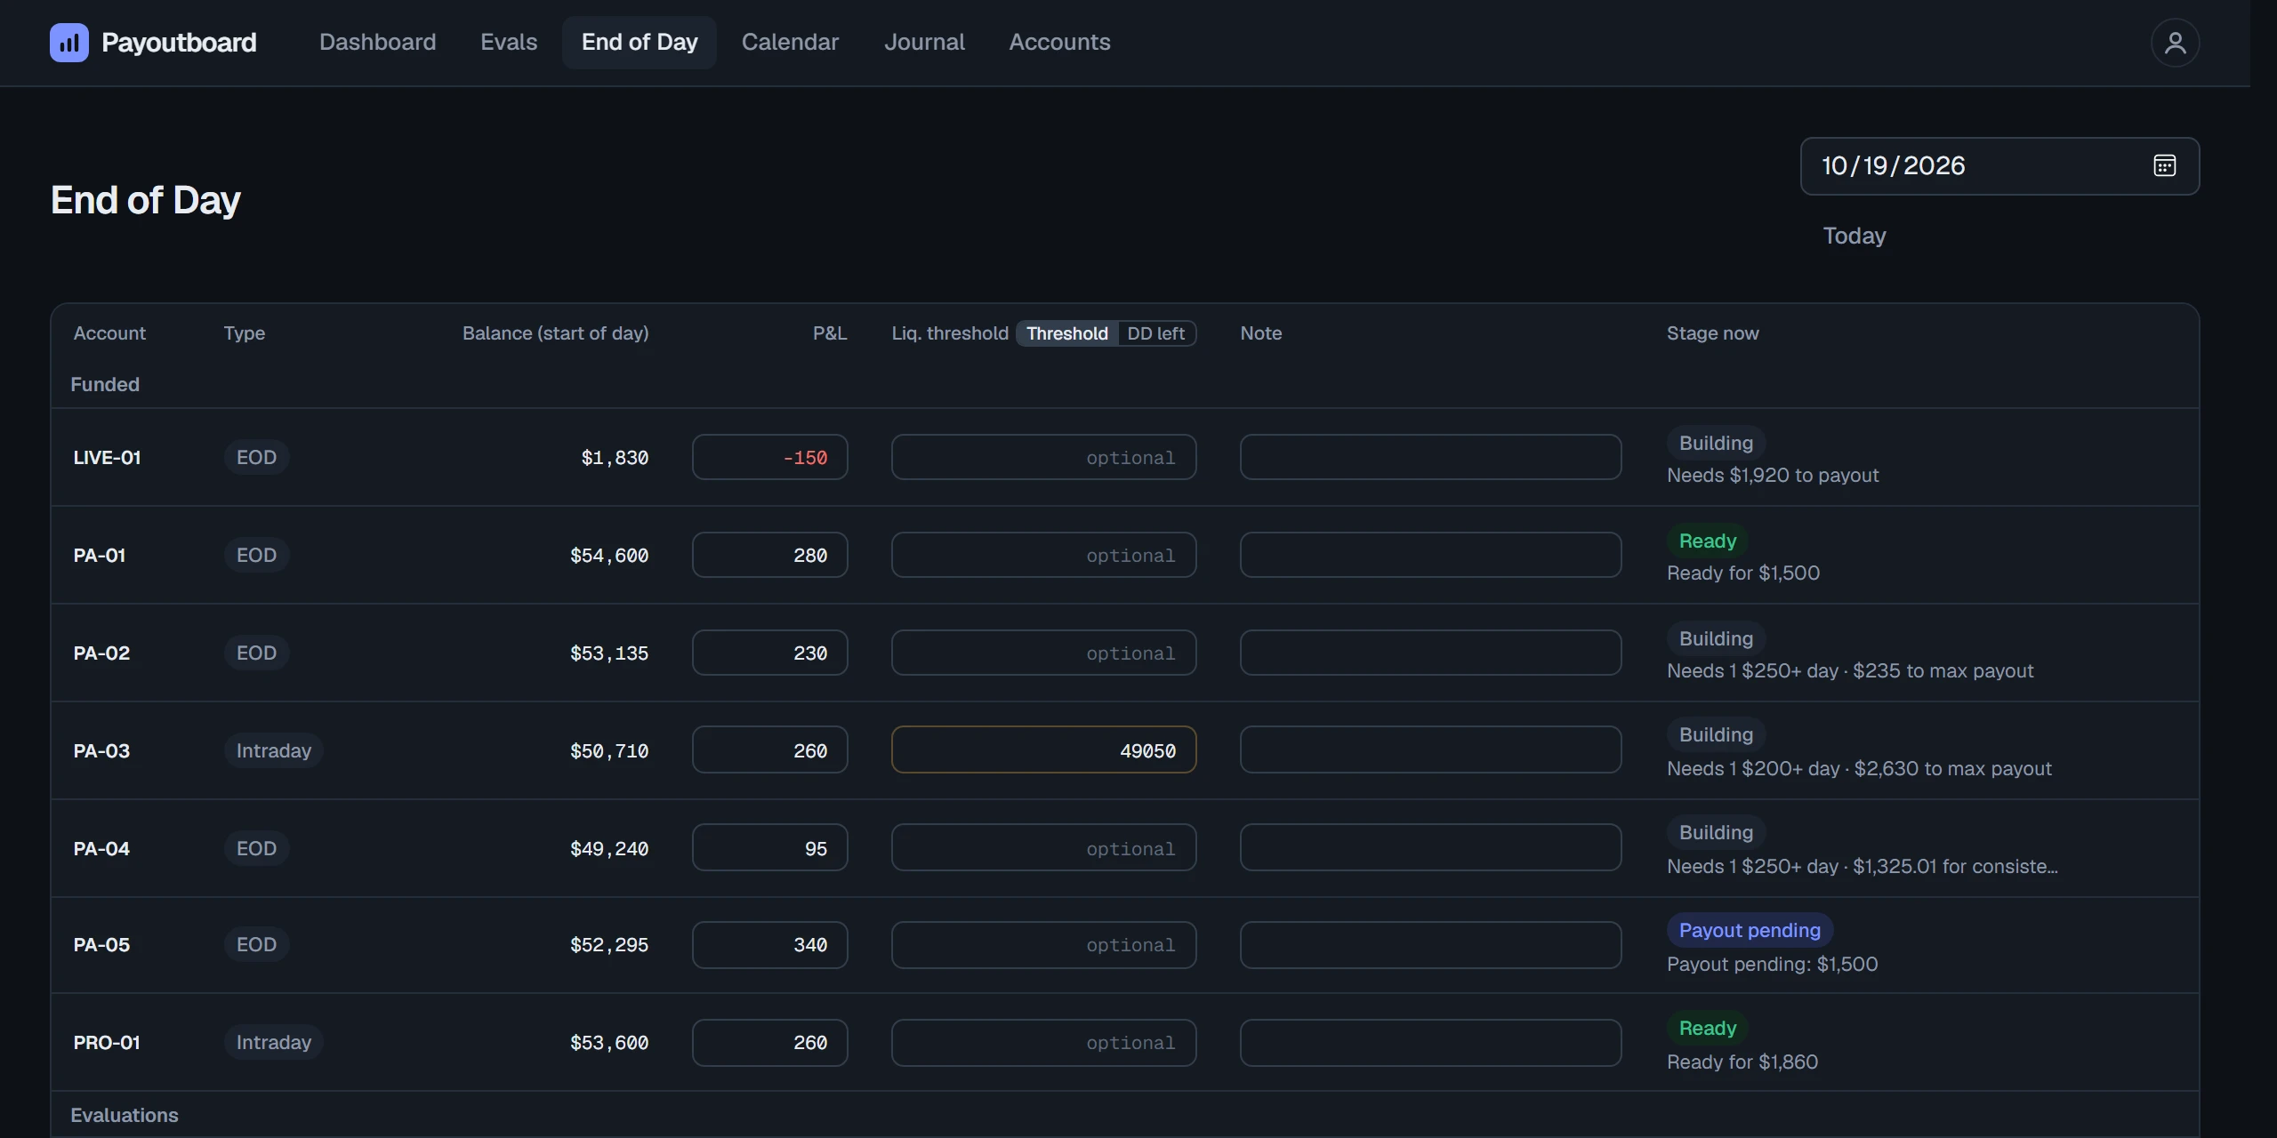Edit PA-01 P&L field showing 280
The width and height of the screenshot is (2277, 1138).
pyautogui.click(x=769, y=555)
